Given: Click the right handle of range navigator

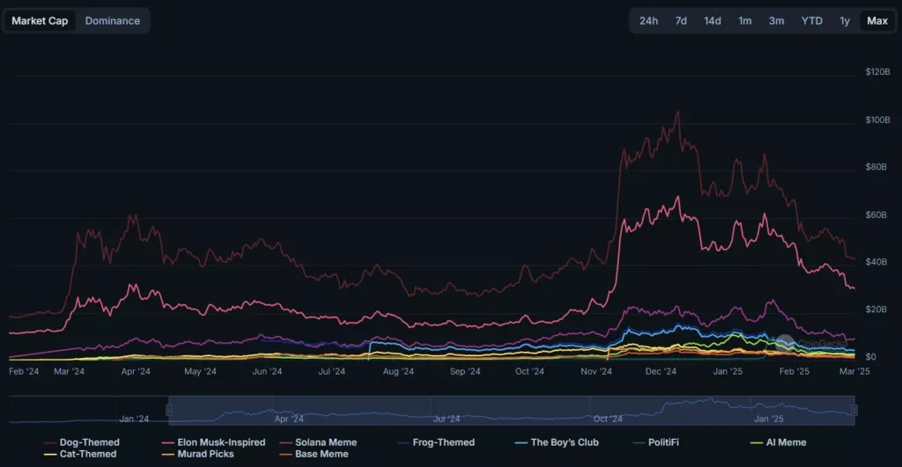Looking at the screenshot, I should coord(854,411).
